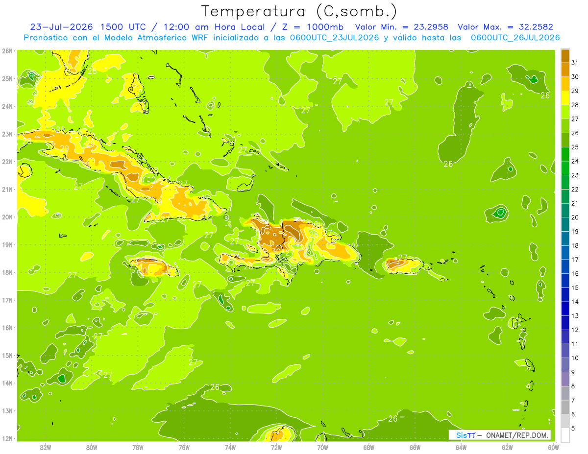
Task: Pick the purple legend swatch between 9 and 10
Action: click(x=565, y=365)
